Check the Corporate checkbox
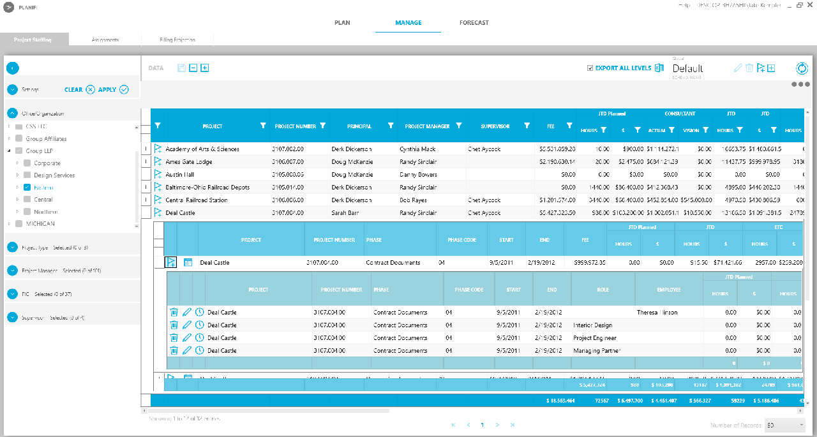 (27, 163)
